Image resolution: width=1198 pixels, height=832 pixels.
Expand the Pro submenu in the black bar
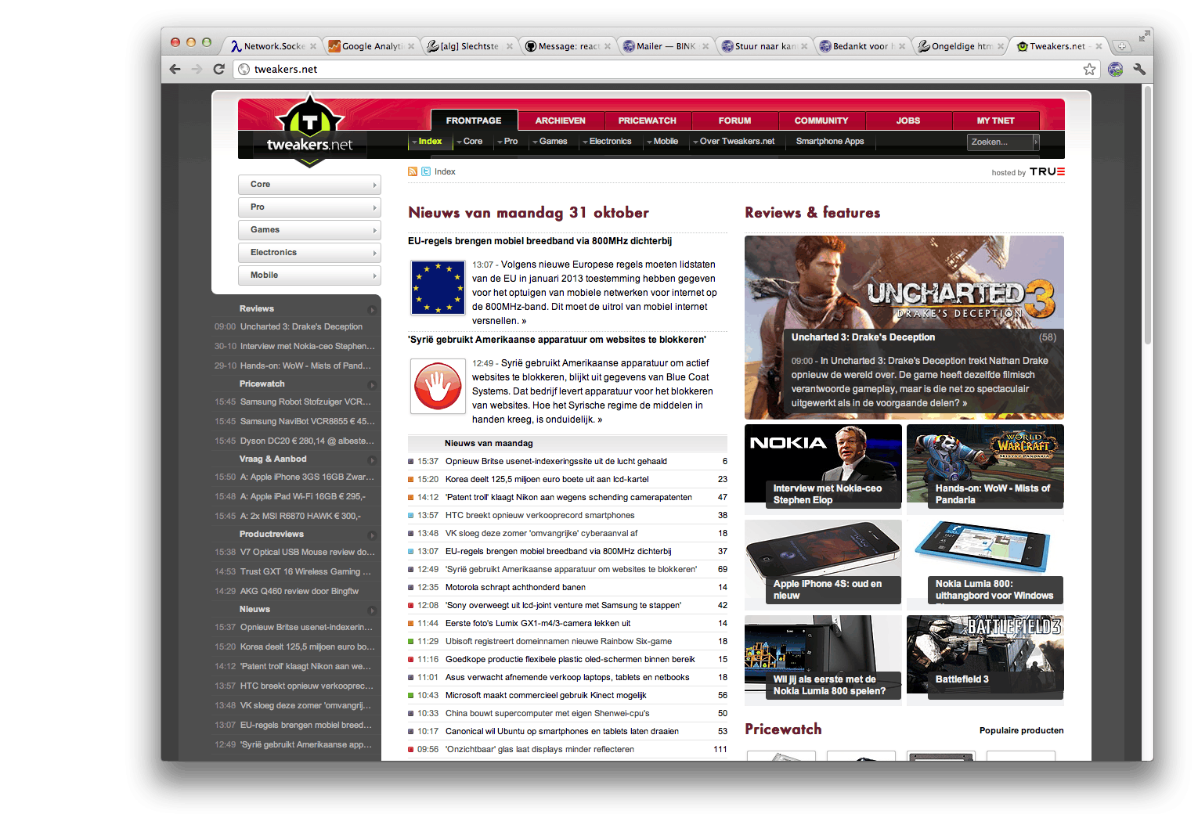coord(508,142)
